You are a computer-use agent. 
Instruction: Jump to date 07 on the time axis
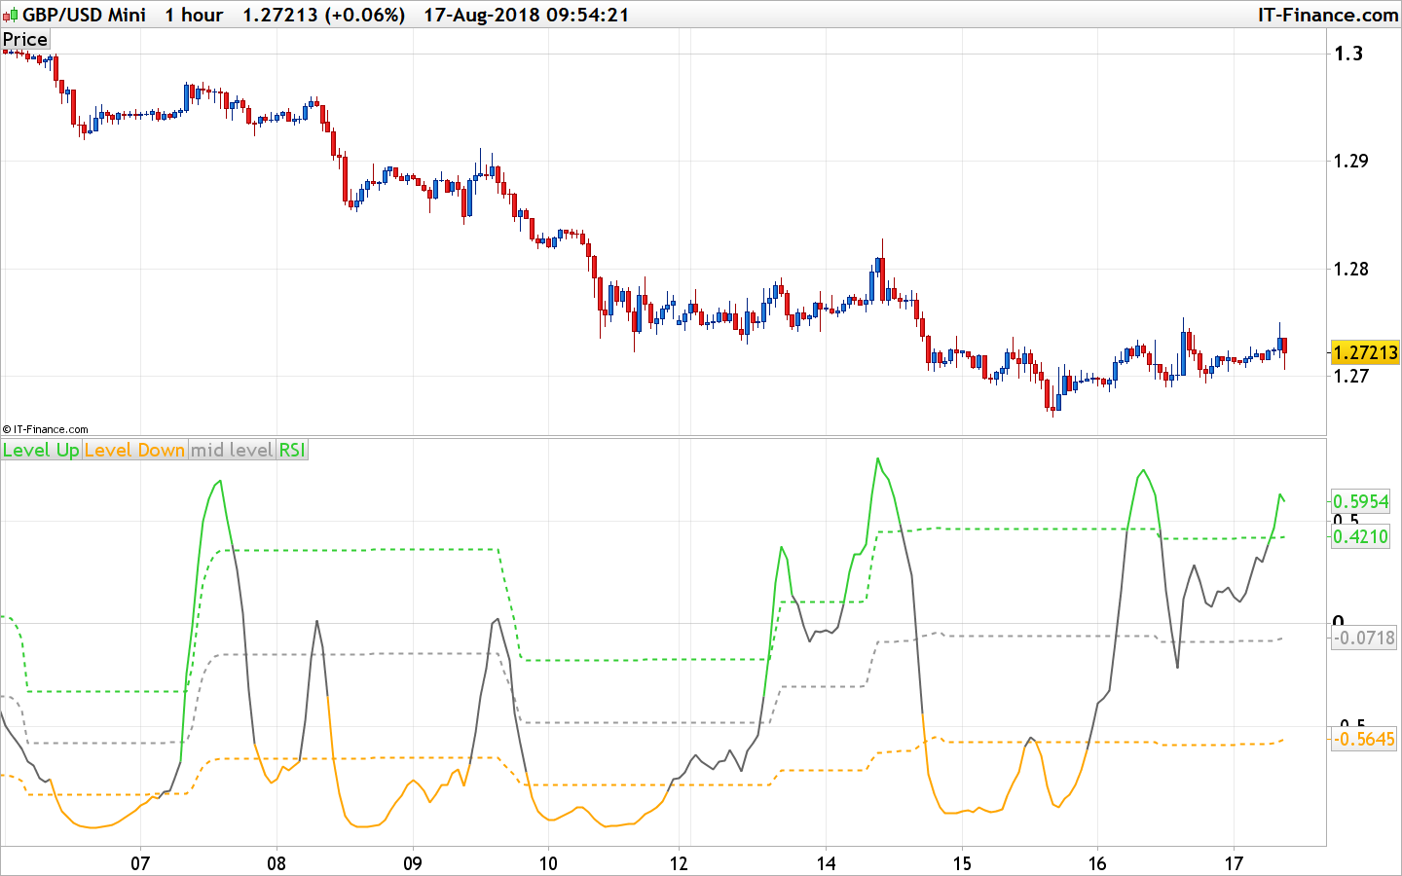140,863
